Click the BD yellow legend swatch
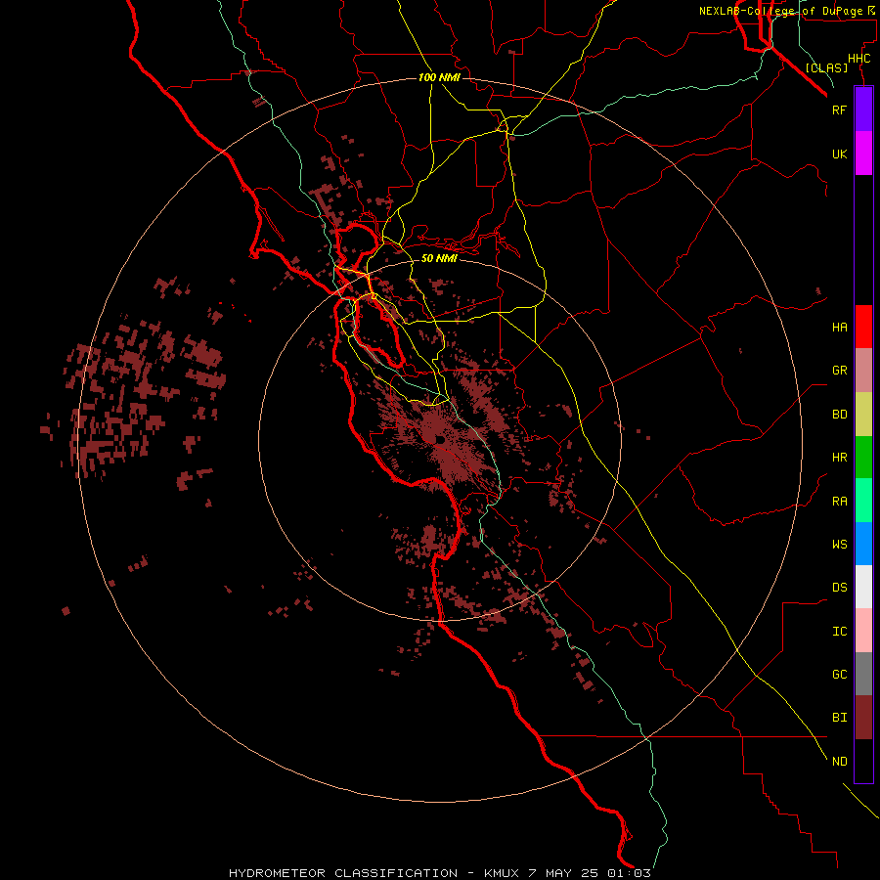This screenshot has height=880, width=880. coord(863,415)
